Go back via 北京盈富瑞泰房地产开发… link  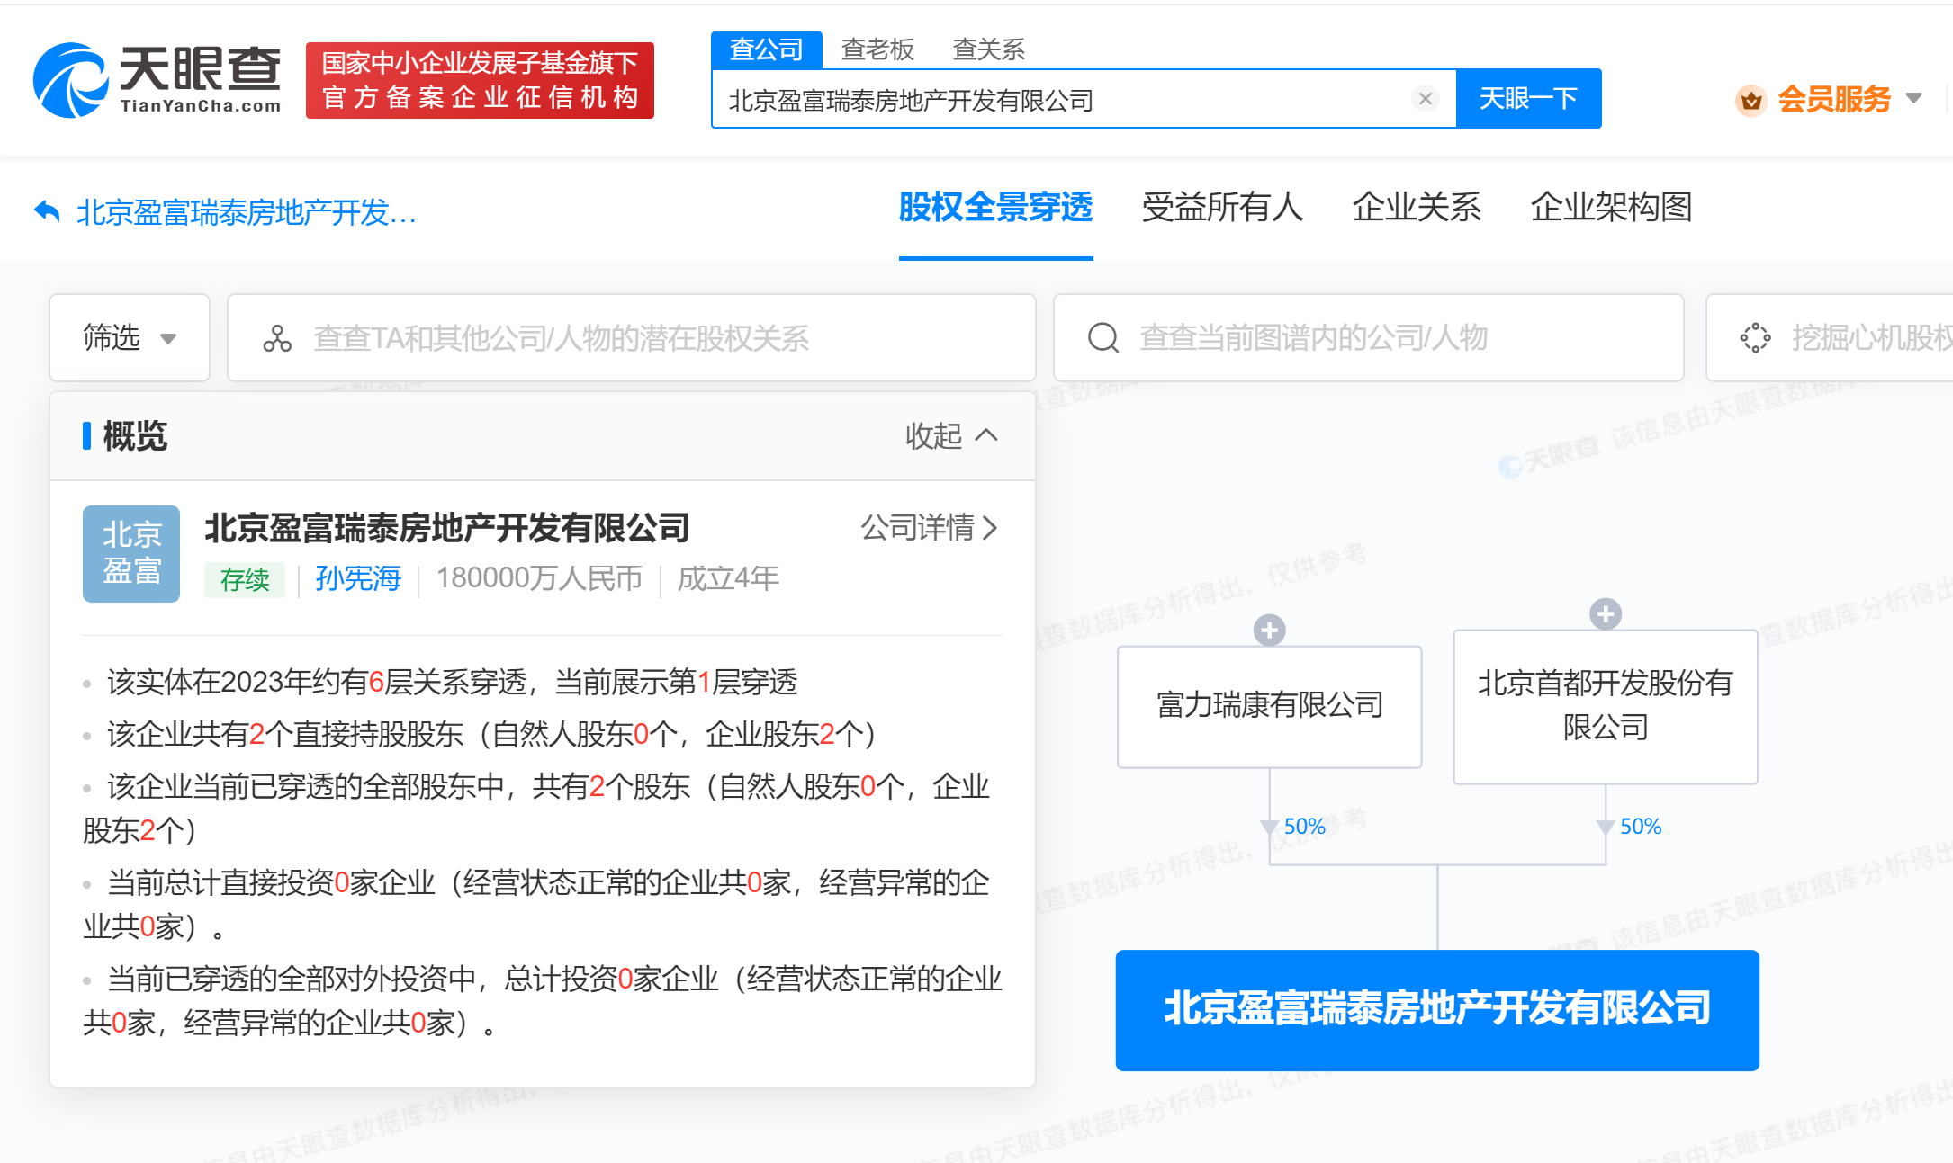(x=246, y=212)
